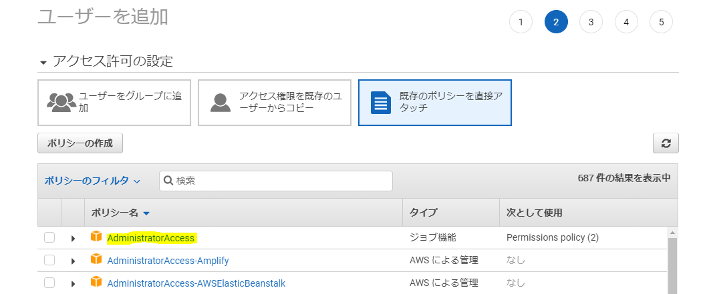
Task: Select ユーザーをグループに追加 option
Action: pyautogui.click(x=114, y=103)
